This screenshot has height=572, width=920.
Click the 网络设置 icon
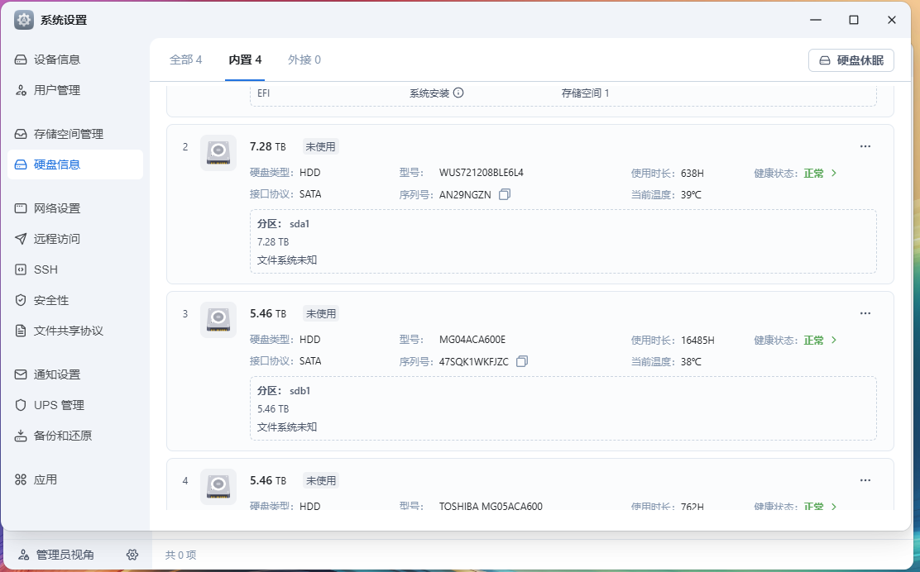(x=21, y=208)
